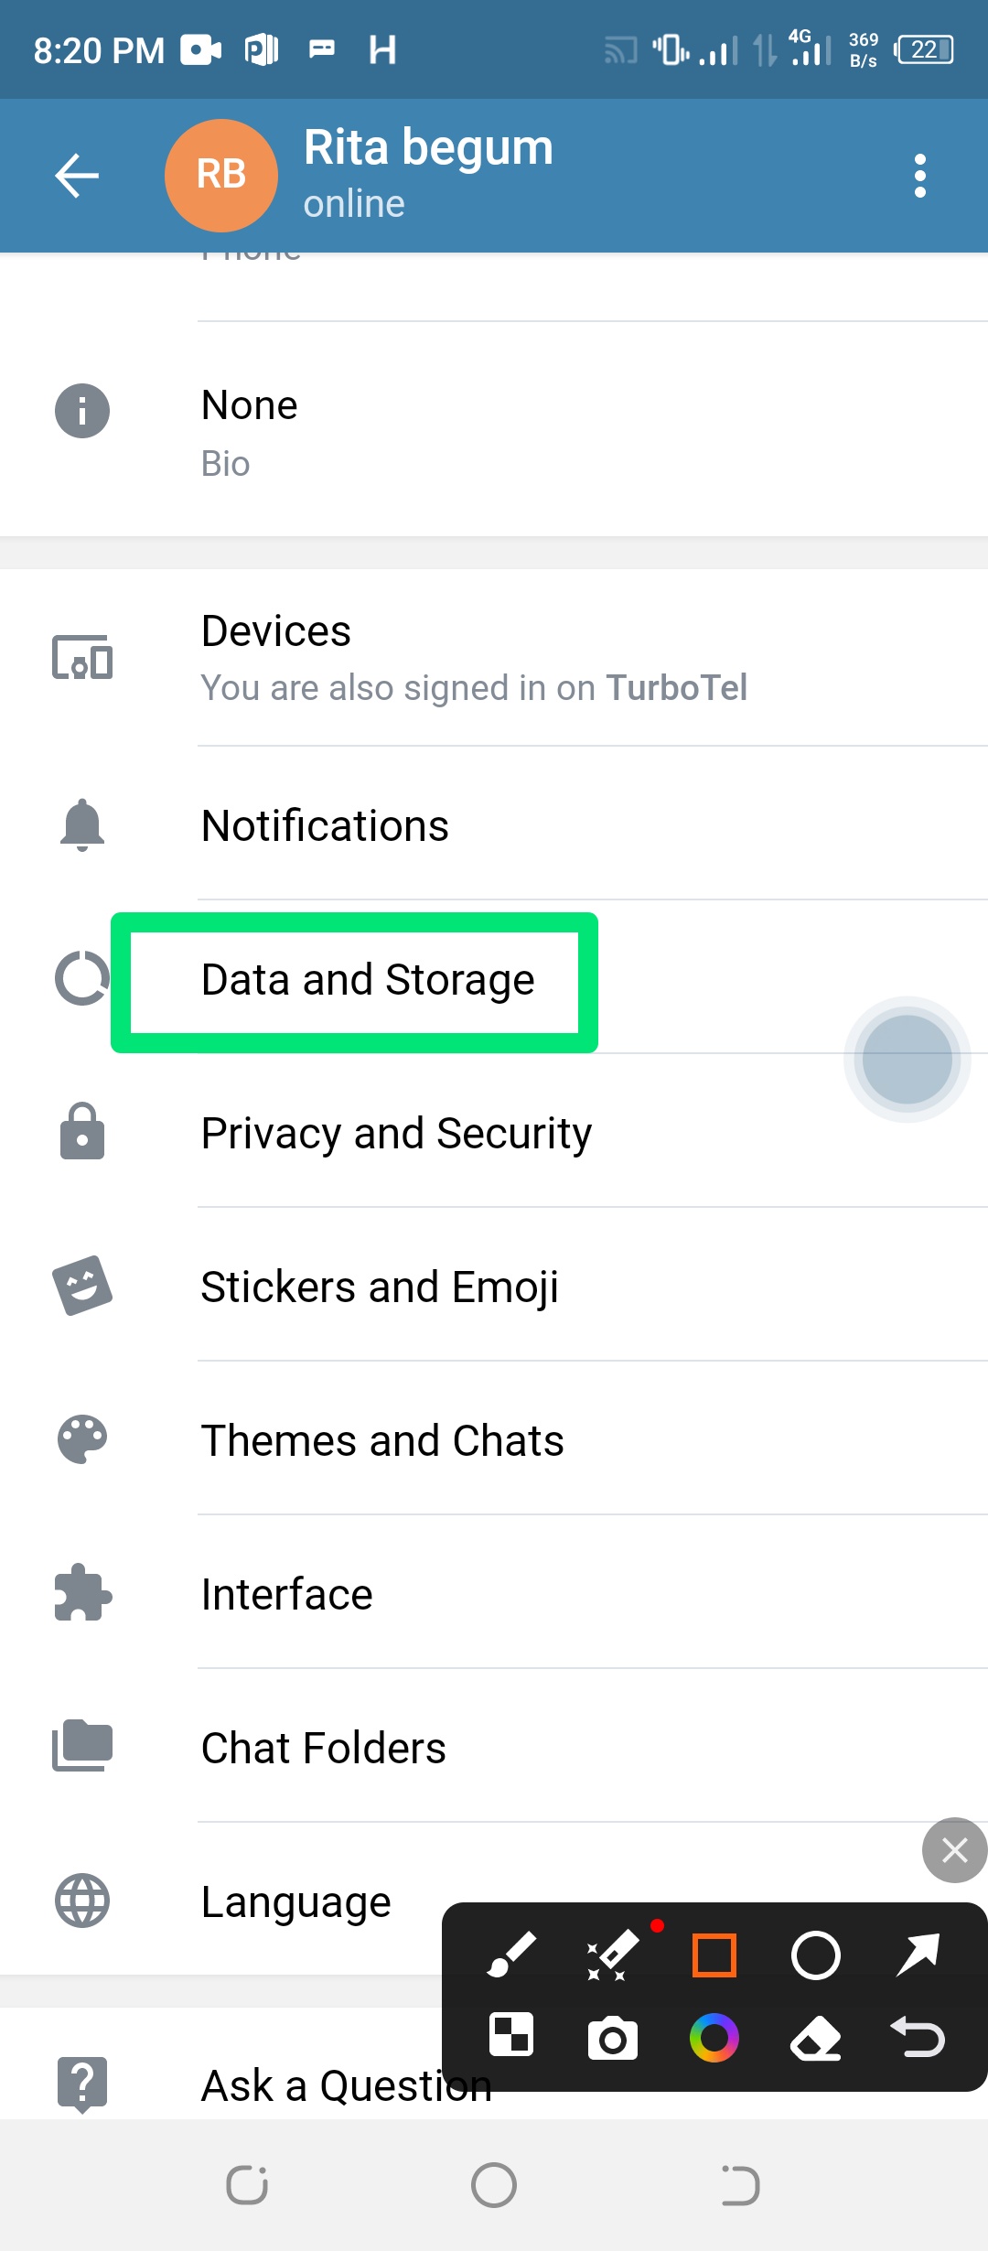
Task: Open the rainbow color picker wheel
Action: (x=714, y=2038)
